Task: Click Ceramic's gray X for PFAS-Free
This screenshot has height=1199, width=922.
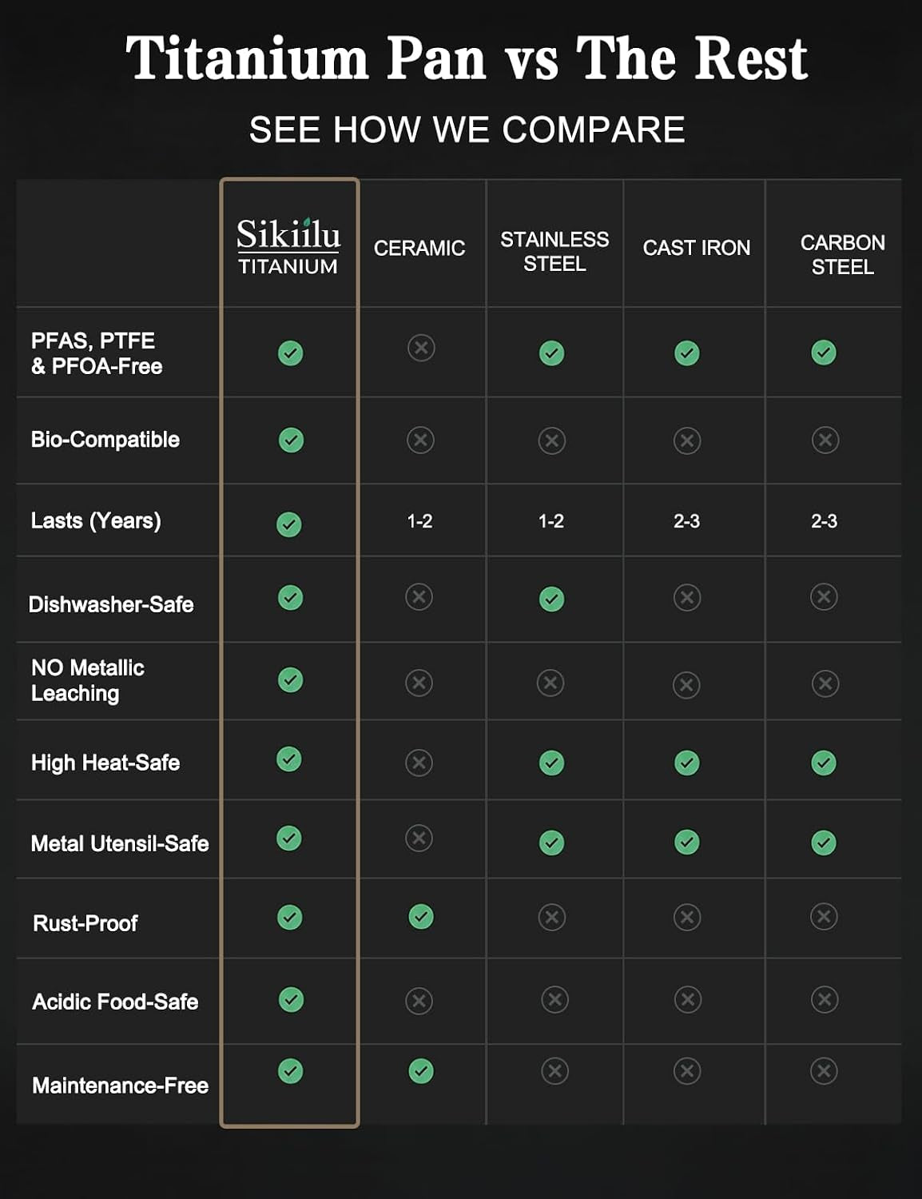Action: coord(421,348)
